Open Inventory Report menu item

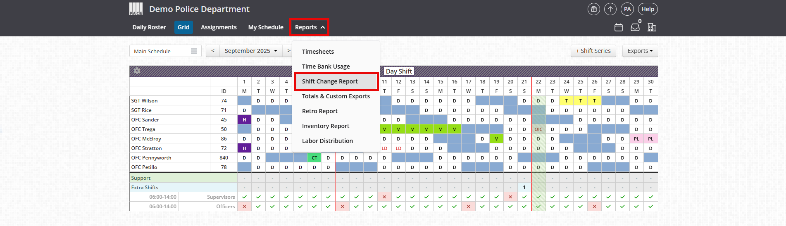click(336, 126)
